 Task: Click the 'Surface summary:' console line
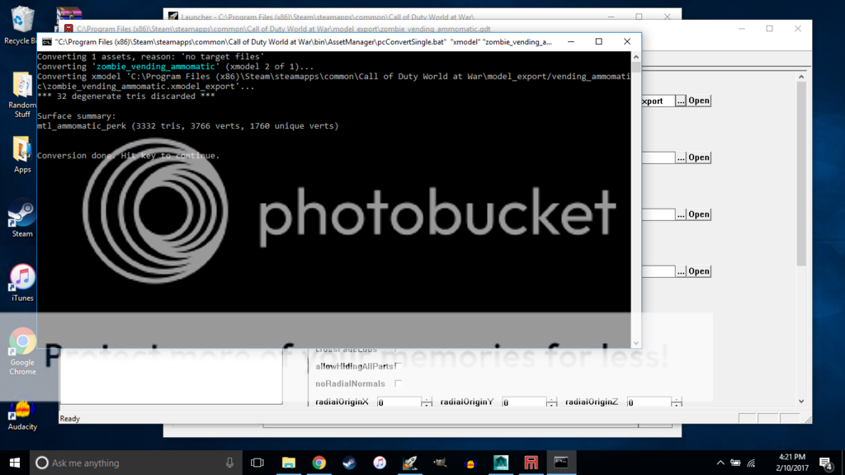coord(77,115)
